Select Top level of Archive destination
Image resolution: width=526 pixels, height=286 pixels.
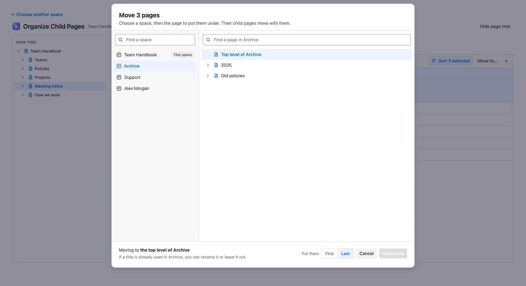(x=307, y=54)
